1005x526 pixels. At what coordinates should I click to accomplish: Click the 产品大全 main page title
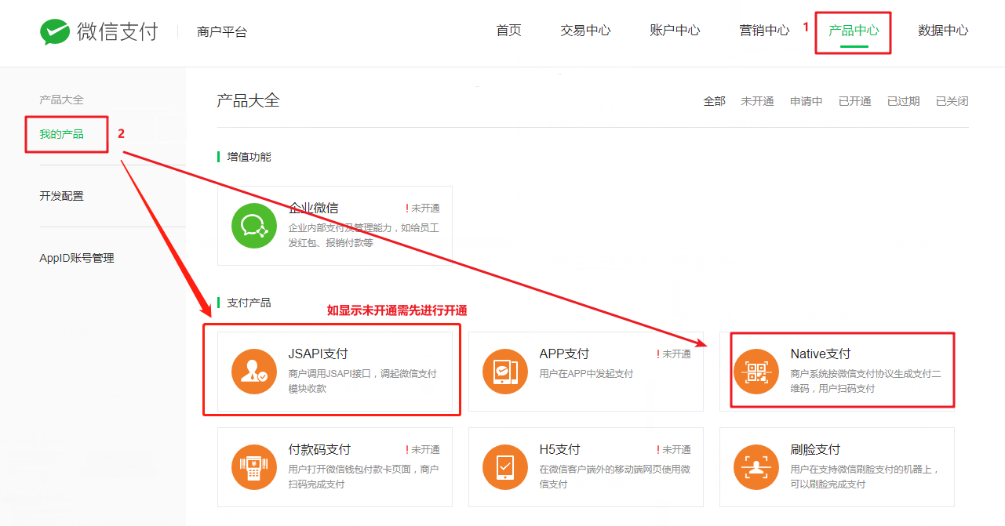pos(248,100)
